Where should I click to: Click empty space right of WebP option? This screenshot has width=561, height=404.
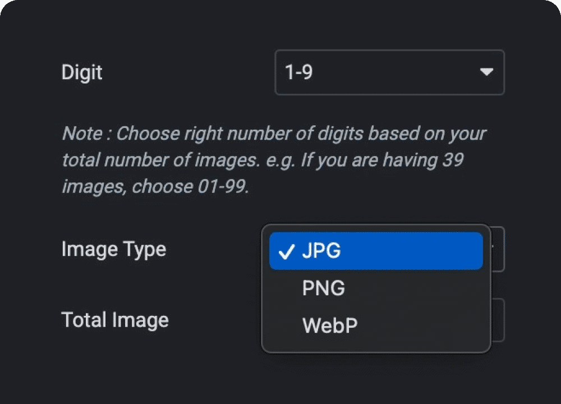(x=426, y=325)
